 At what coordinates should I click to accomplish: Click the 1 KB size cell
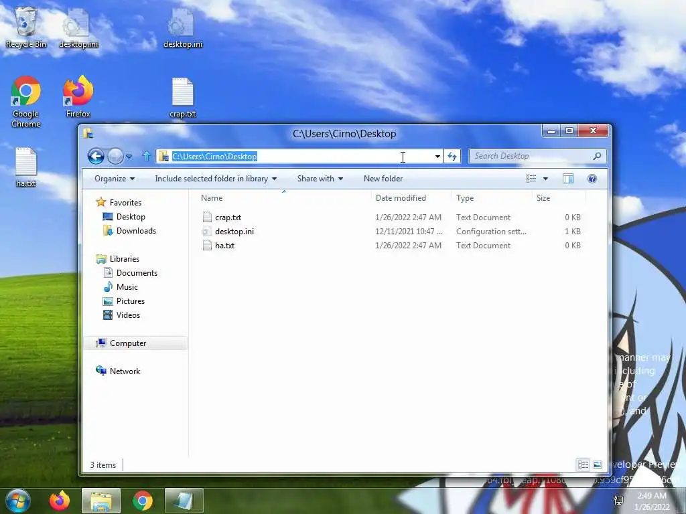pos(572,231)
